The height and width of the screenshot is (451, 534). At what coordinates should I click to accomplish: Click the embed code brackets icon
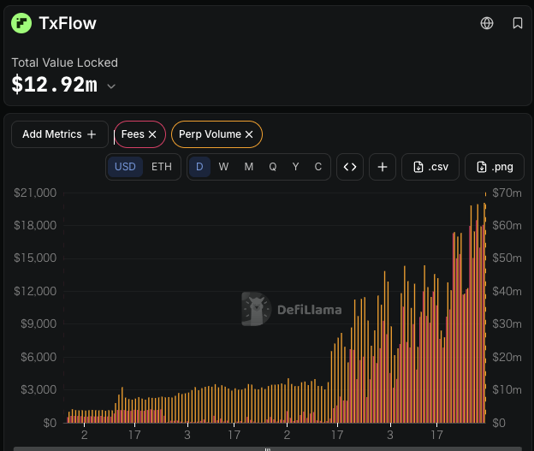point(350,167)
